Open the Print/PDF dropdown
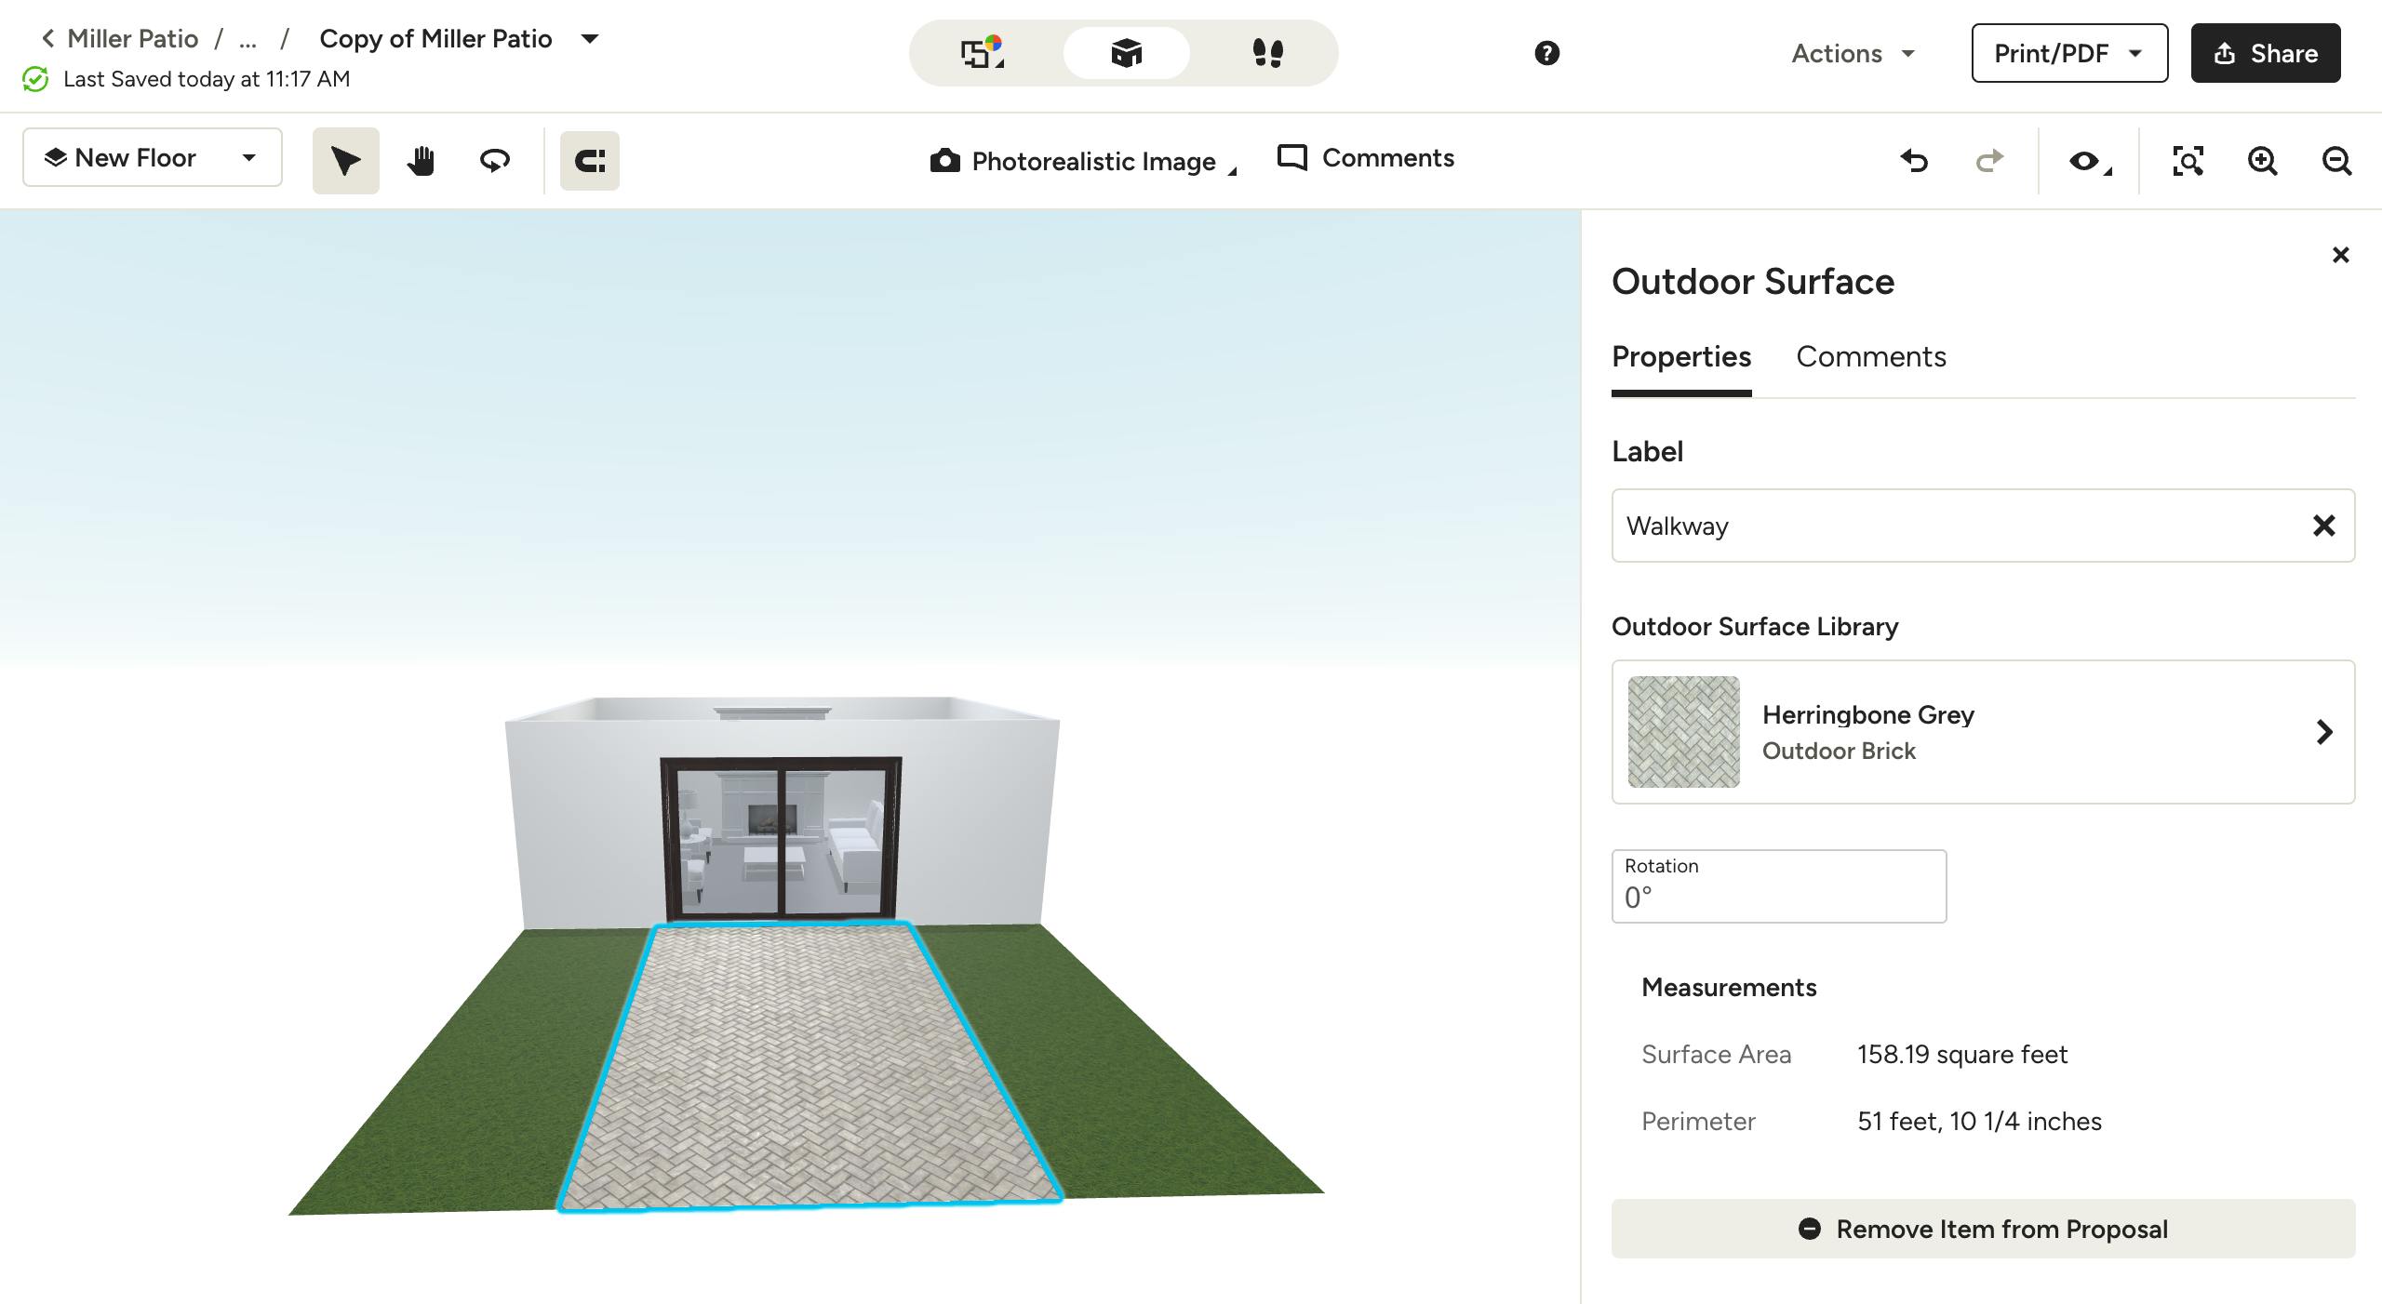This screenshot has width=2382, height=1304. [x=2069, y=53]
